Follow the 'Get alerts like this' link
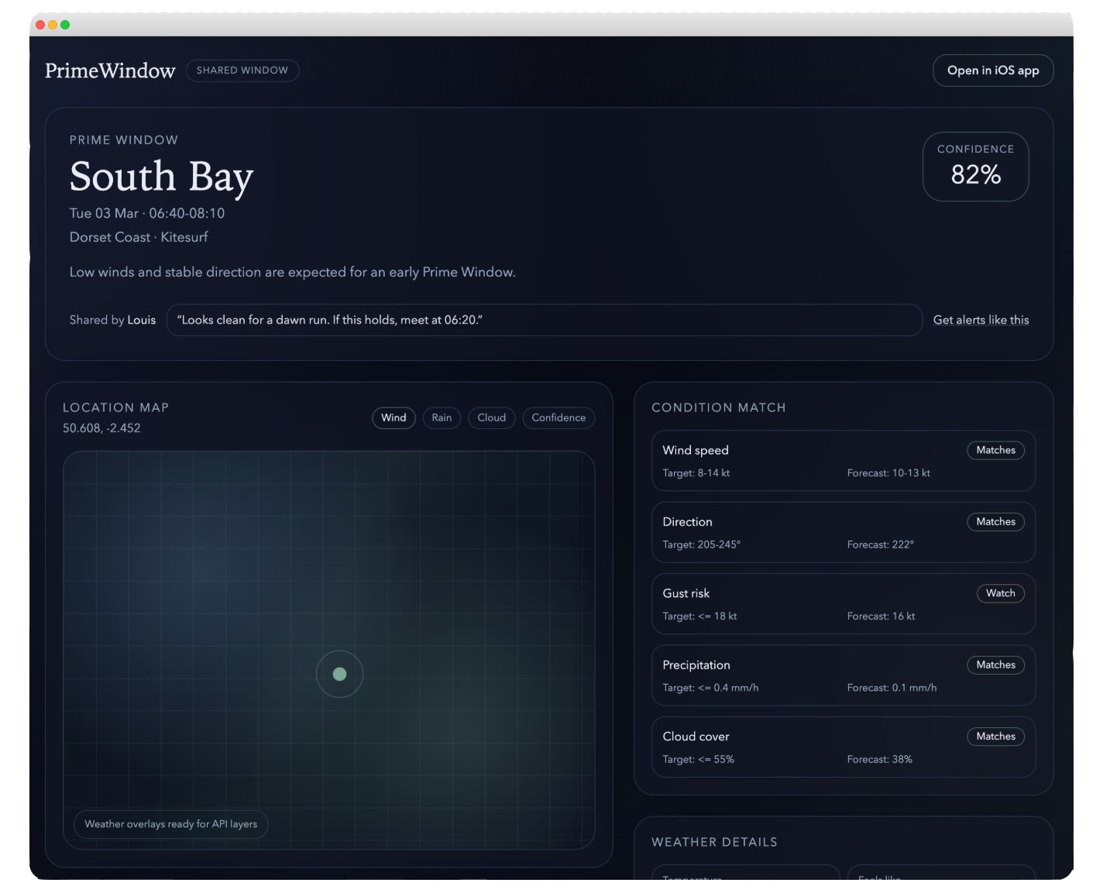The image size is (1103, 893). click(981, 320)
